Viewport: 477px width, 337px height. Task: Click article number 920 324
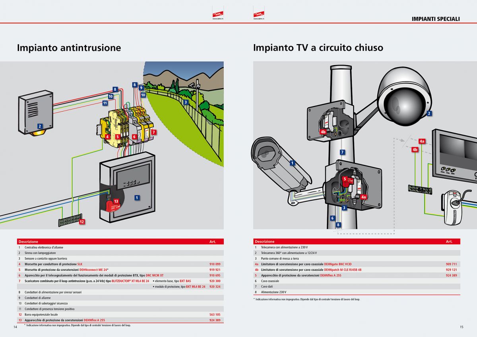coord(215,286)
